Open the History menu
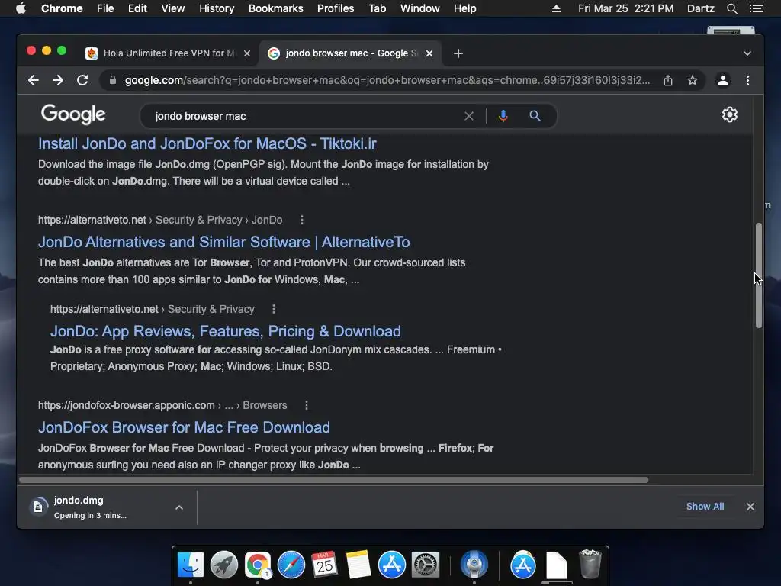 pos(217,8)
